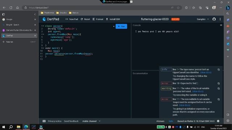Click Microsoft Edge taskbar icon

(x=26, y=127)
